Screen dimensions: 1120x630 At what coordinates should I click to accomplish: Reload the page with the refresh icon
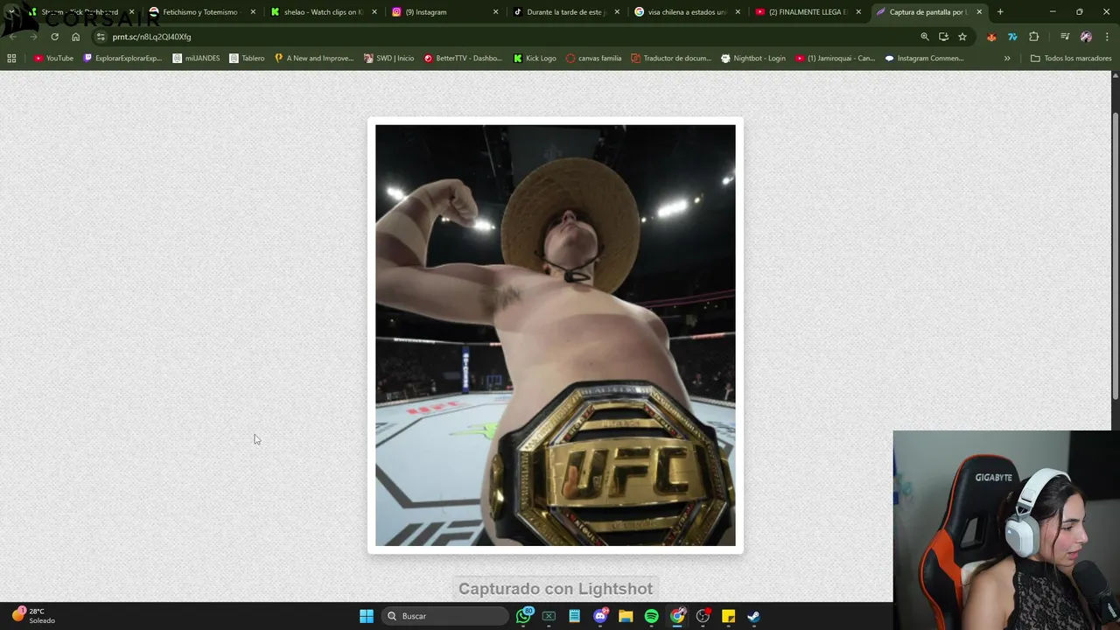[x=54, y=37]
